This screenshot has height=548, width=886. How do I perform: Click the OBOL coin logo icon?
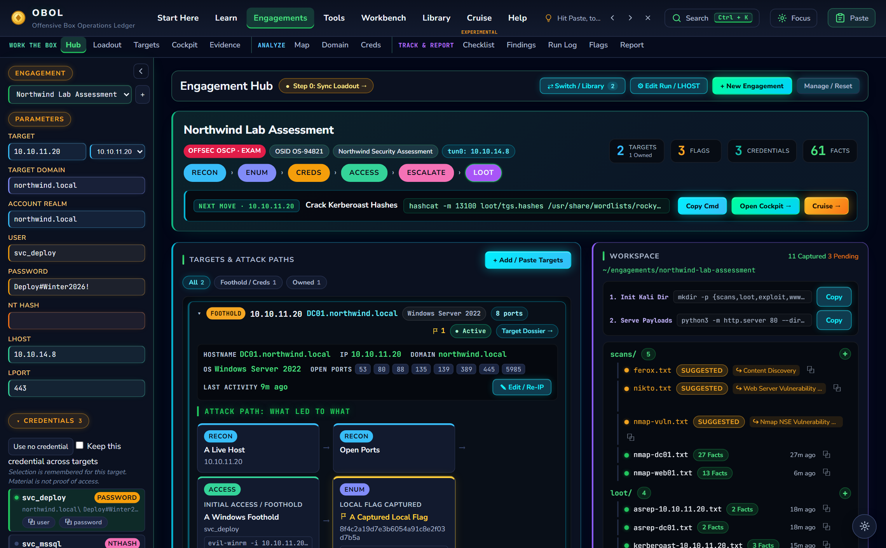click(x=18, y=18)
